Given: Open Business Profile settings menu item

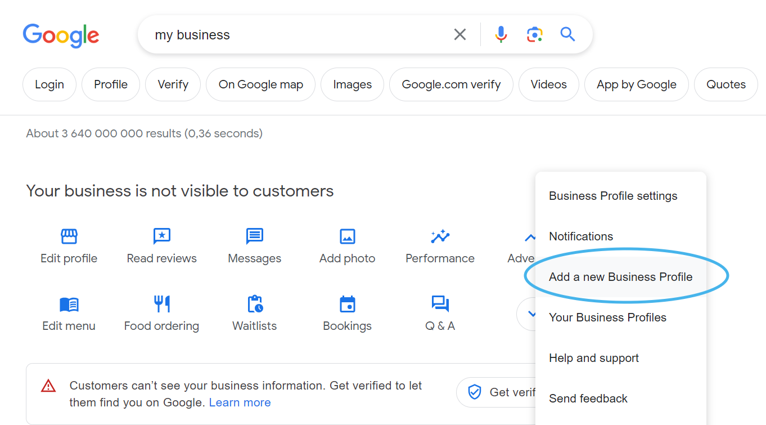Looking at the screenshot, I should point(621,196).
